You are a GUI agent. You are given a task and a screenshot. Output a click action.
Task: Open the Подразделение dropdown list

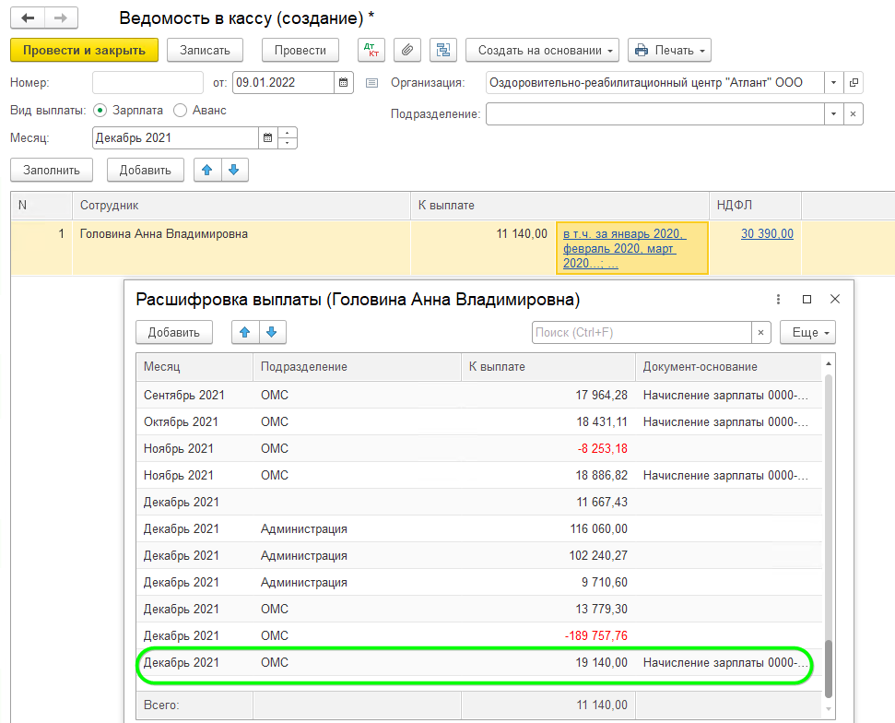tap(833, 113)
